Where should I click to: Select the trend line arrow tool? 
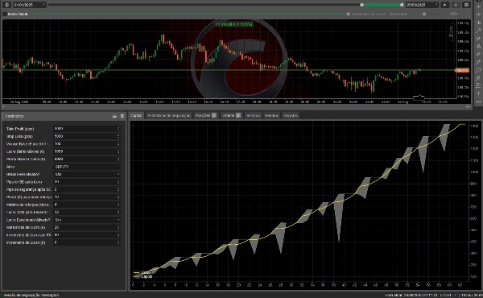tap(478, 31)
